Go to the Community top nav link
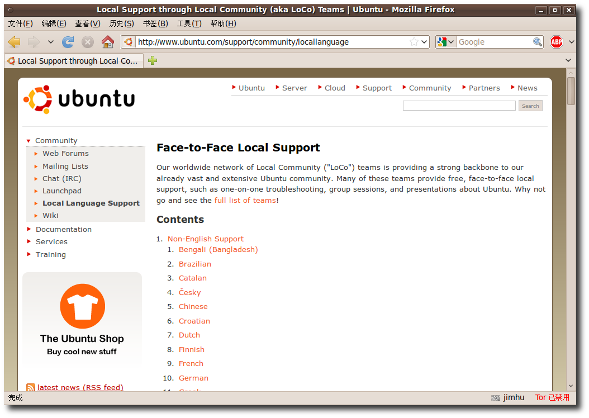Screen dimensions: 589x418 tap(430, 88)
